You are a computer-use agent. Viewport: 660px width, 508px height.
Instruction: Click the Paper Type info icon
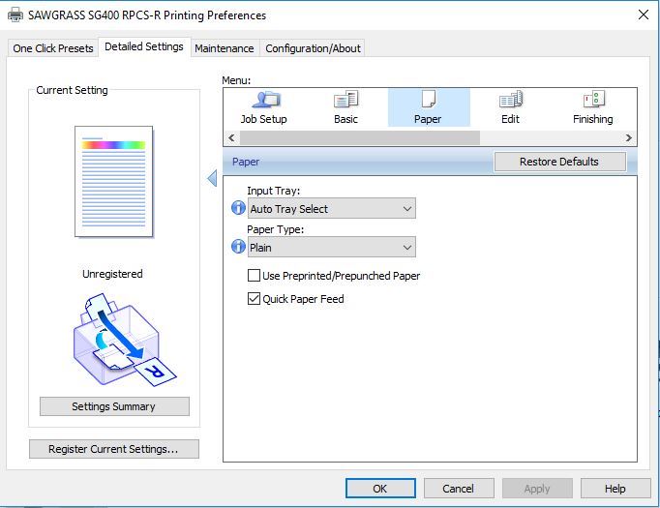pyautogui.click(x=238, y=246)
